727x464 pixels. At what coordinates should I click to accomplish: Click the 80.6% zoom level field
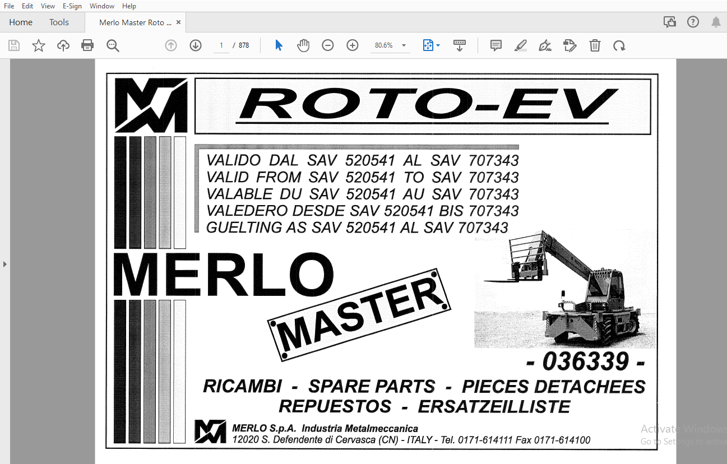point(384,45)
